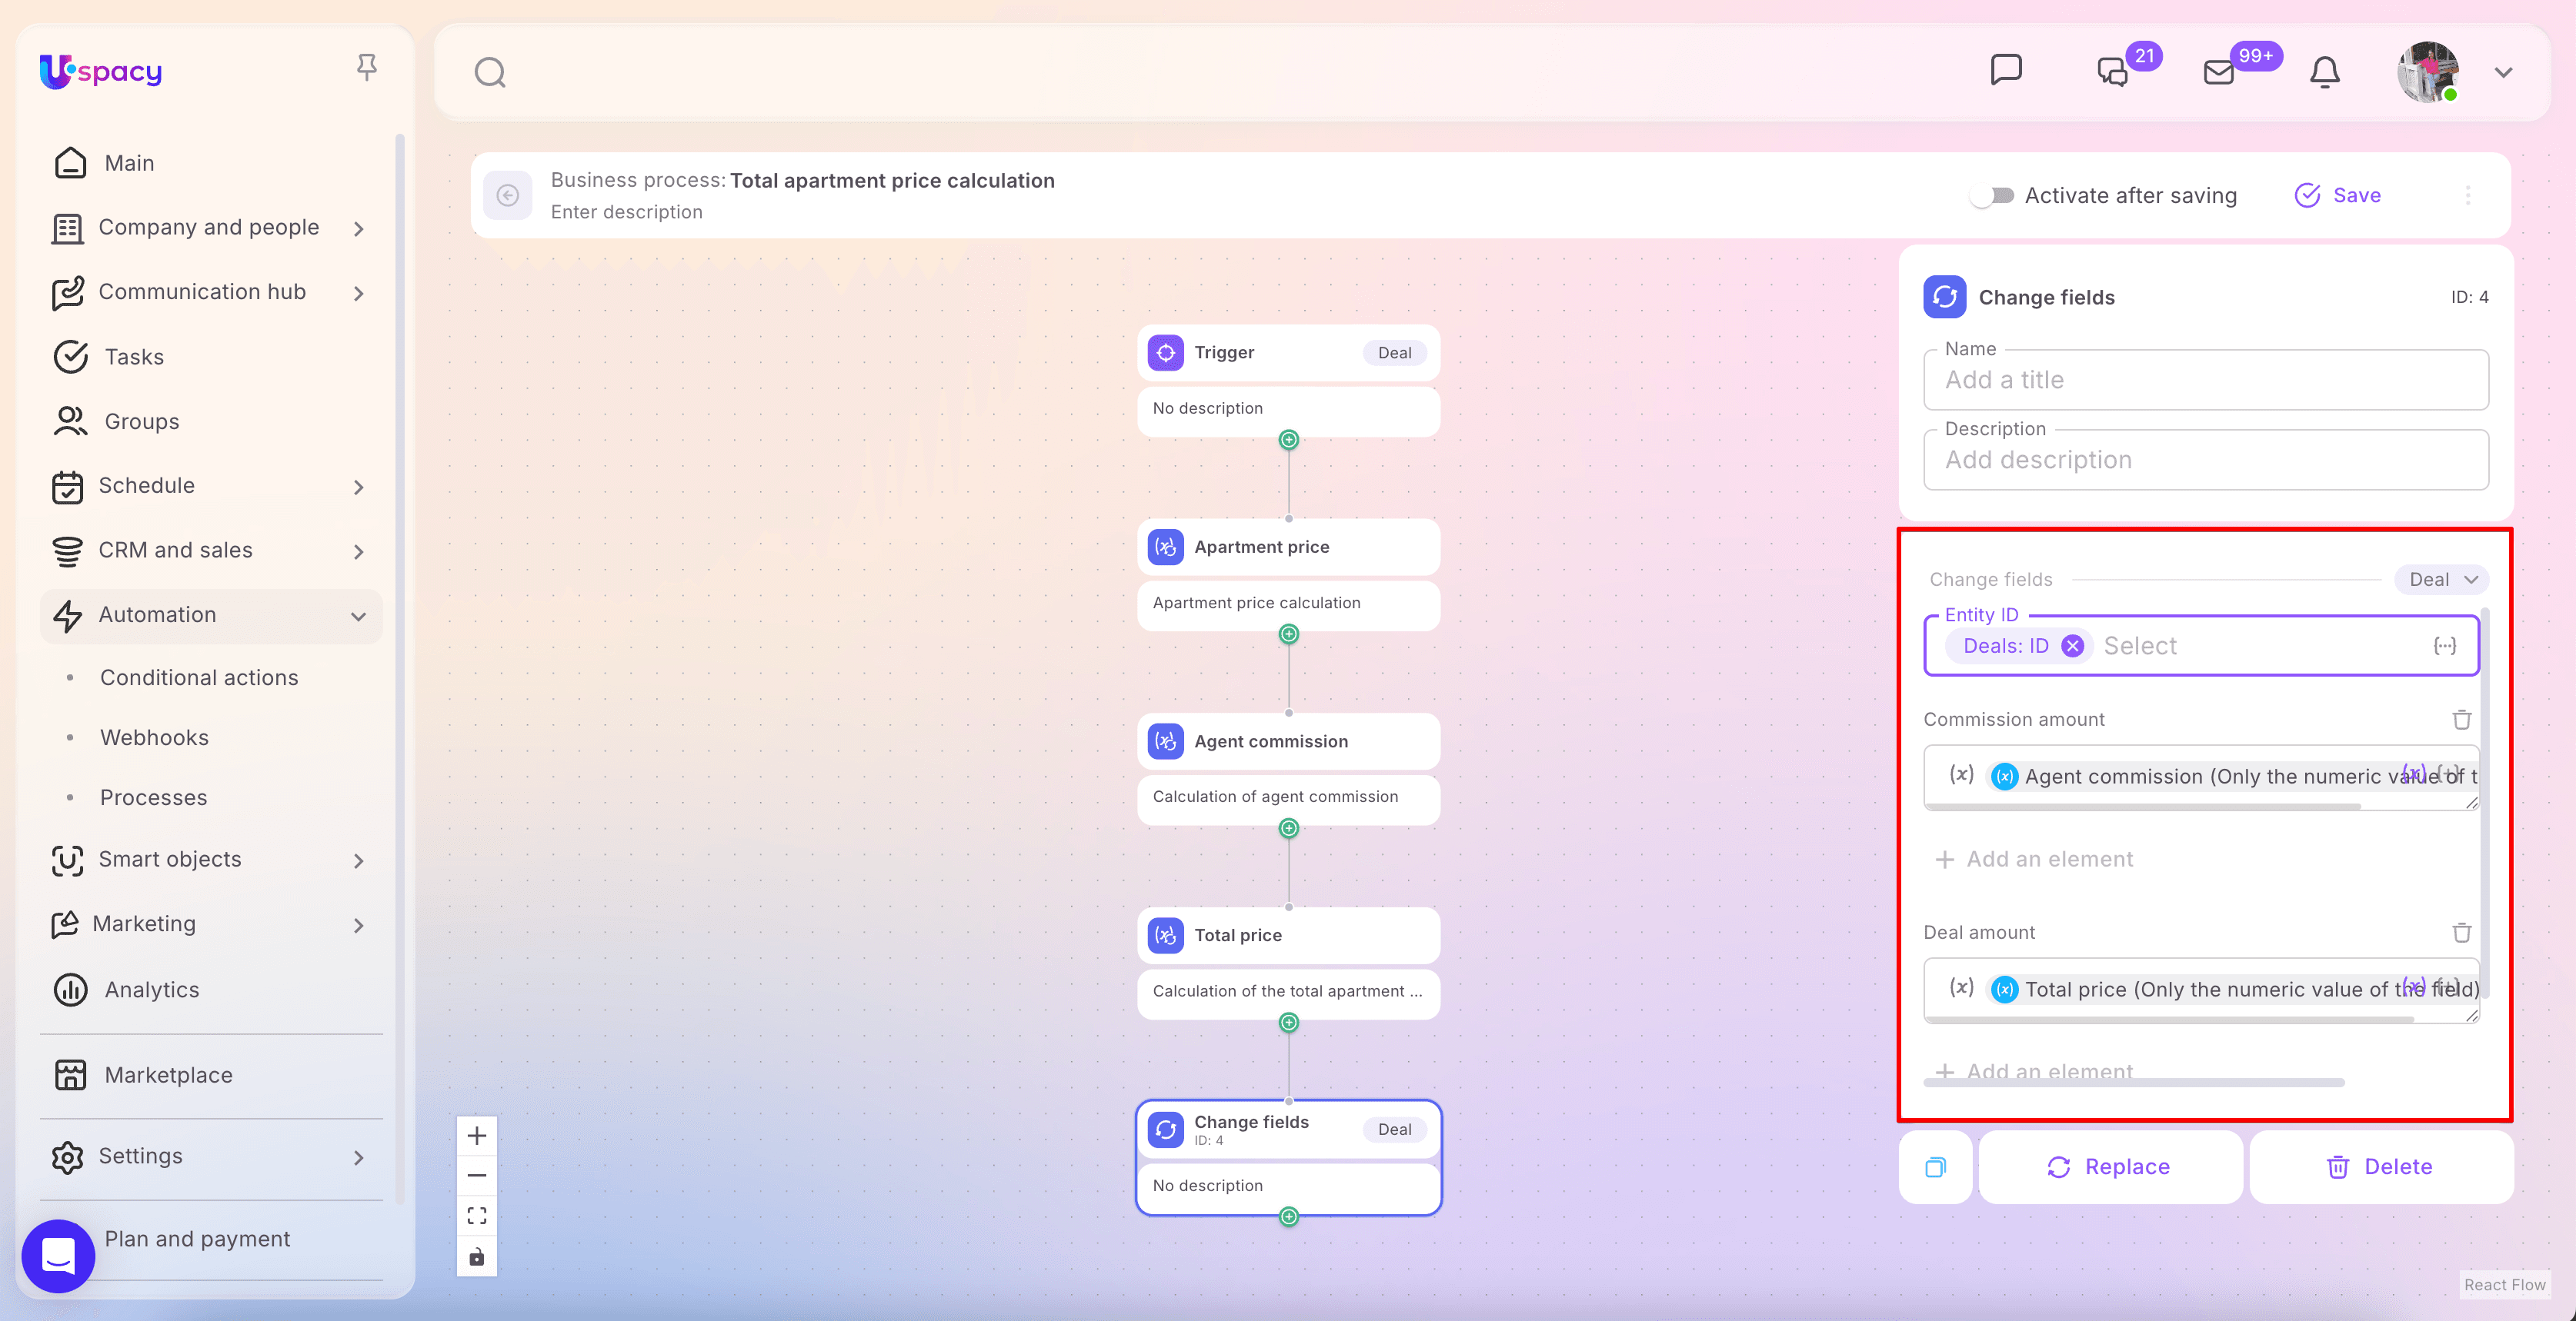
Task: Click the Name title input field
Action: 2206,380
